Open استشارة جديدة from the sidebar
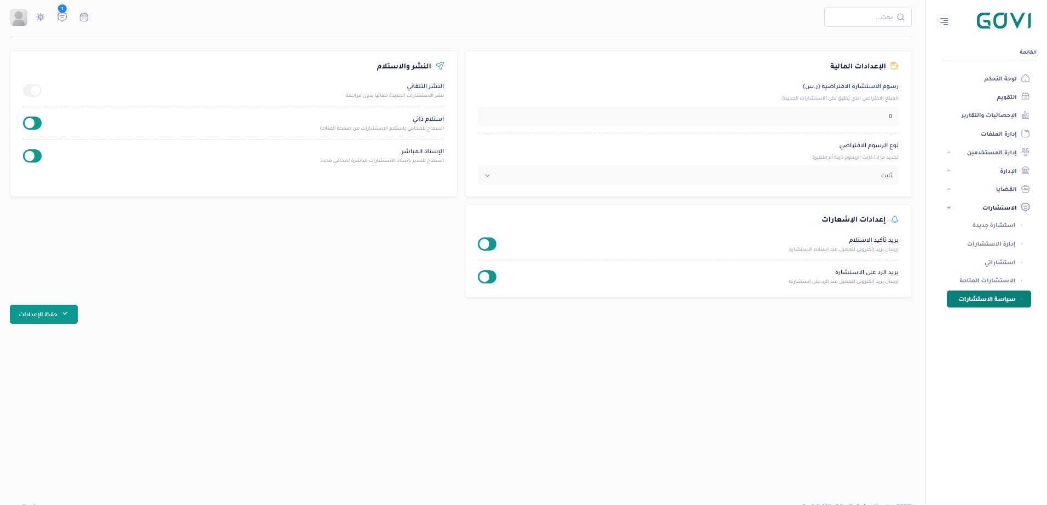The image size is (1047, 505). (x=994, y=225)
